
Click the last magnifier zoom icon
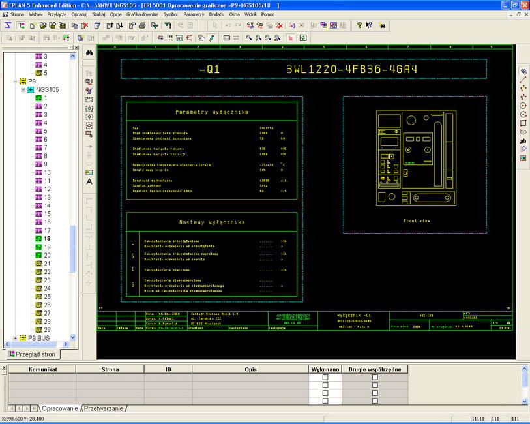pyautogui.click(x=277, y=38)
